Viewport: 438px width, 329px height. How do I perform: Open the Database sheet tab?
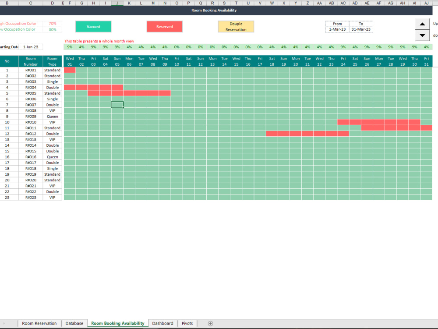(74, 323)
